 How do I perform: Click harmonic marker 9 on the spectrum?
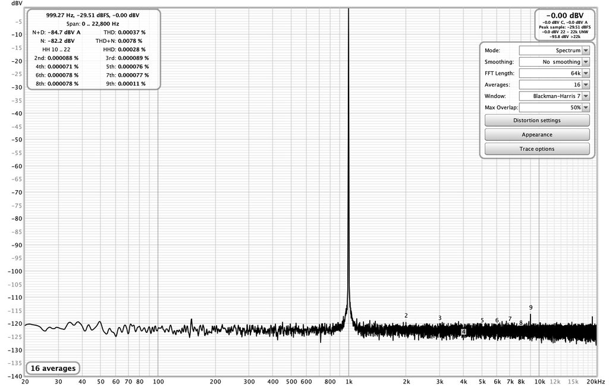[x=531, y=307]
